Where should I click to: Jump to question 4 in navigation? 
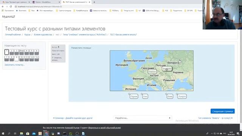tap(26, 52)
